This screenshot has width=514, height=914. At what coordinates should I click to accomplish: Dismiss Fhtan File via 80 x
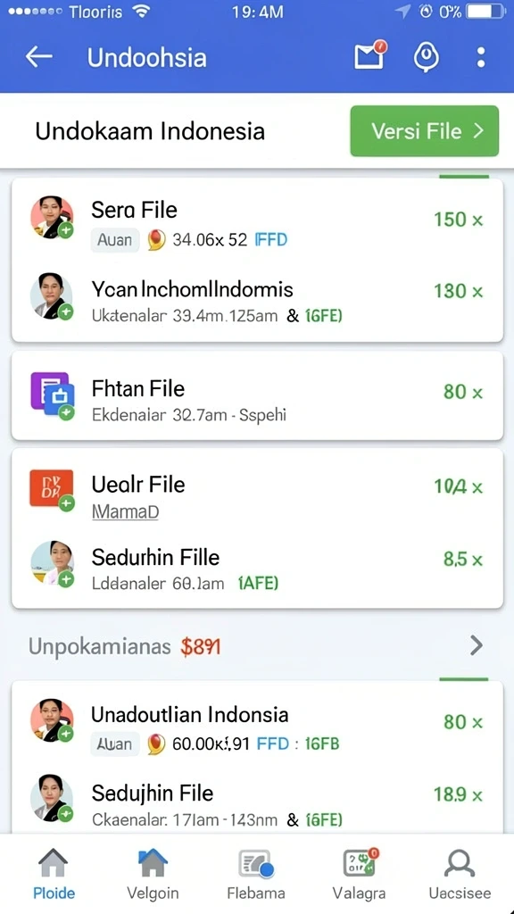tap(463, 392)
